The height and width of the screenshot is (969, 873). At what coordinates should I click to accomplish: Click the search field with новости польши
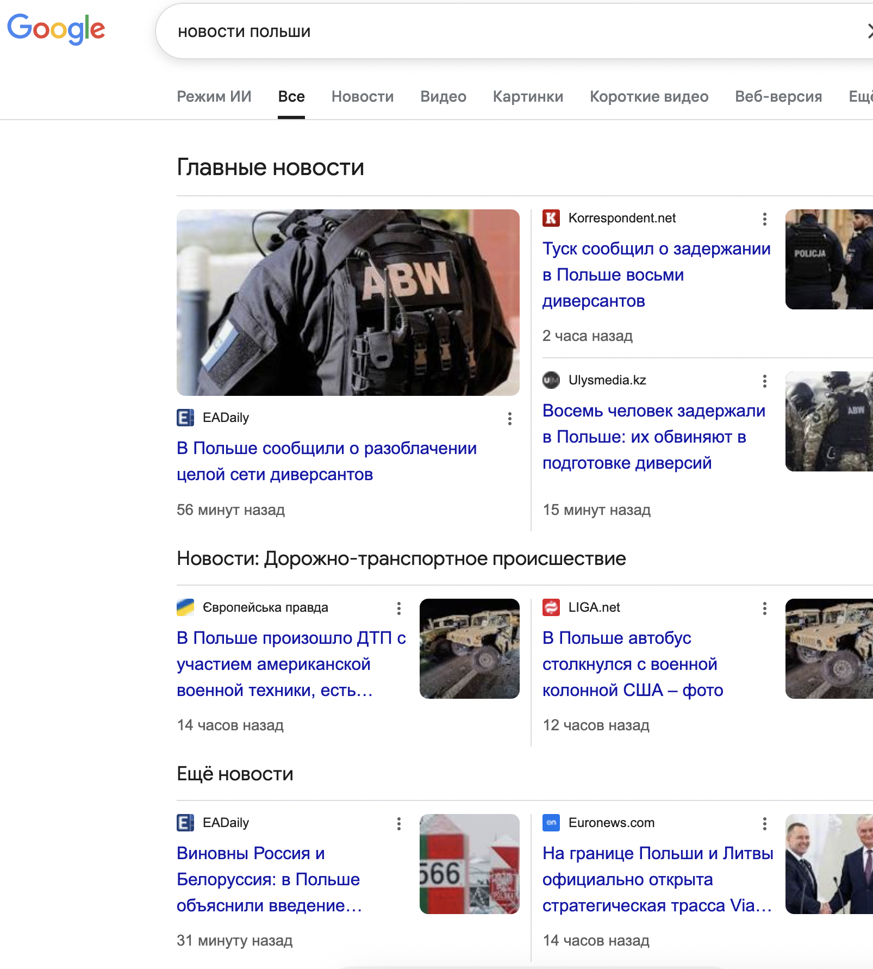[489, 32]
